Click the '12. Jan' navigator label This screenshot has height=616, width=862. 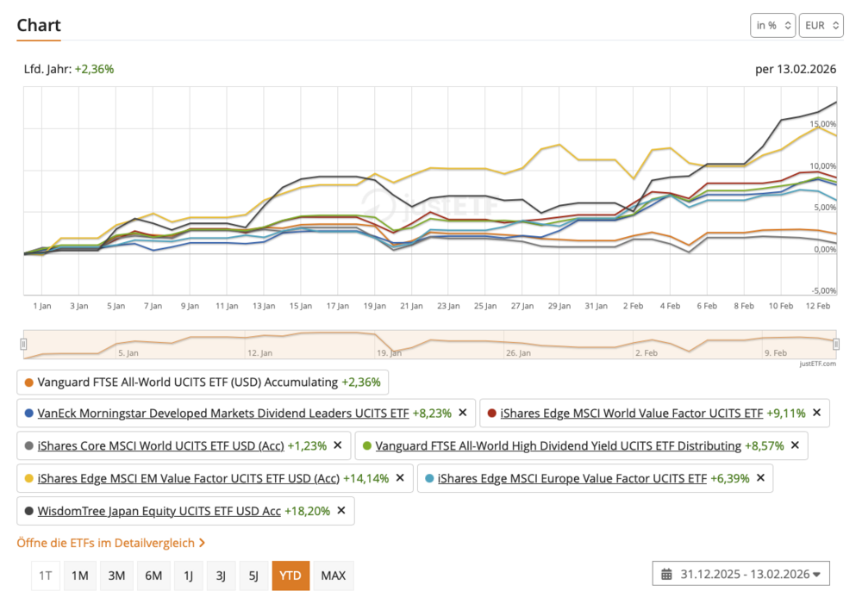pos(259,352)
